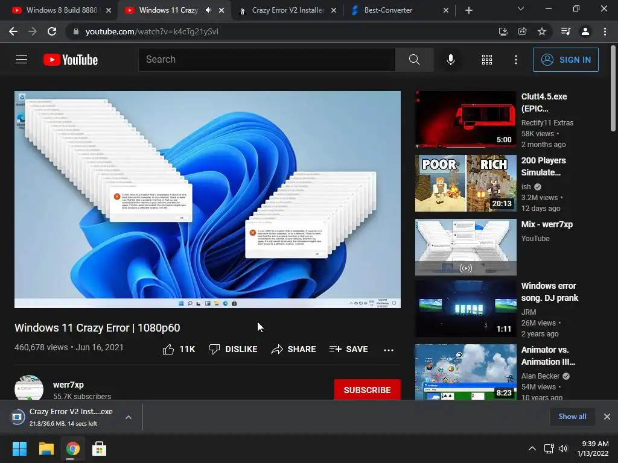Save video to a playlist
The image size is (618, 463).
click(348, 349)
